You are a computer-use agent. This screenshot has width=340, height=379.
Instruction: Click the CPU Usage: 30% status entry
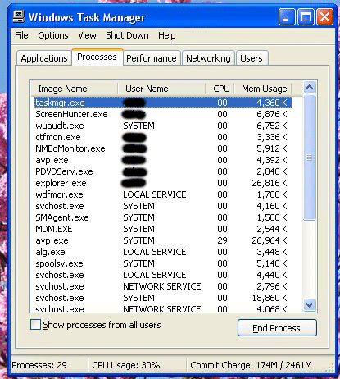coord(126,365)
